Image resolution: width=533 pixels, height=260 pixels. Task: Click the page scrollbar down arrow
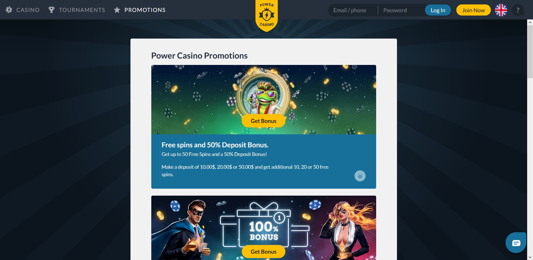click(x=530, y=257)
